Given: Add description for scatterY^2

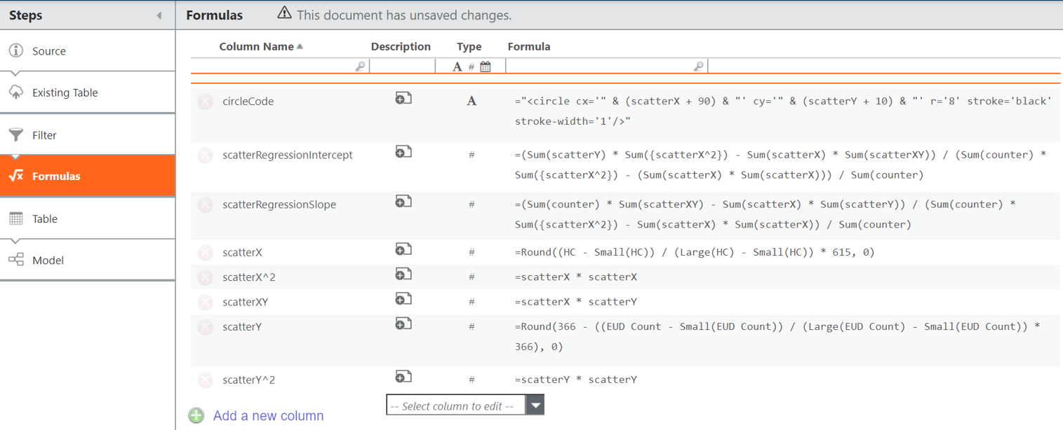Looking at the screenshot, I should pos(403,377).
